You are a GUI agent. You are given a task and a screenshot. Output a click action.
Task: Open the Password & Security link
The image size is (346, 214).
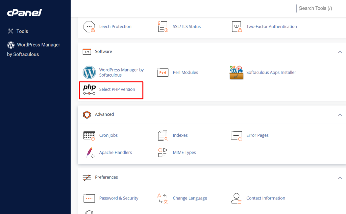119,198
